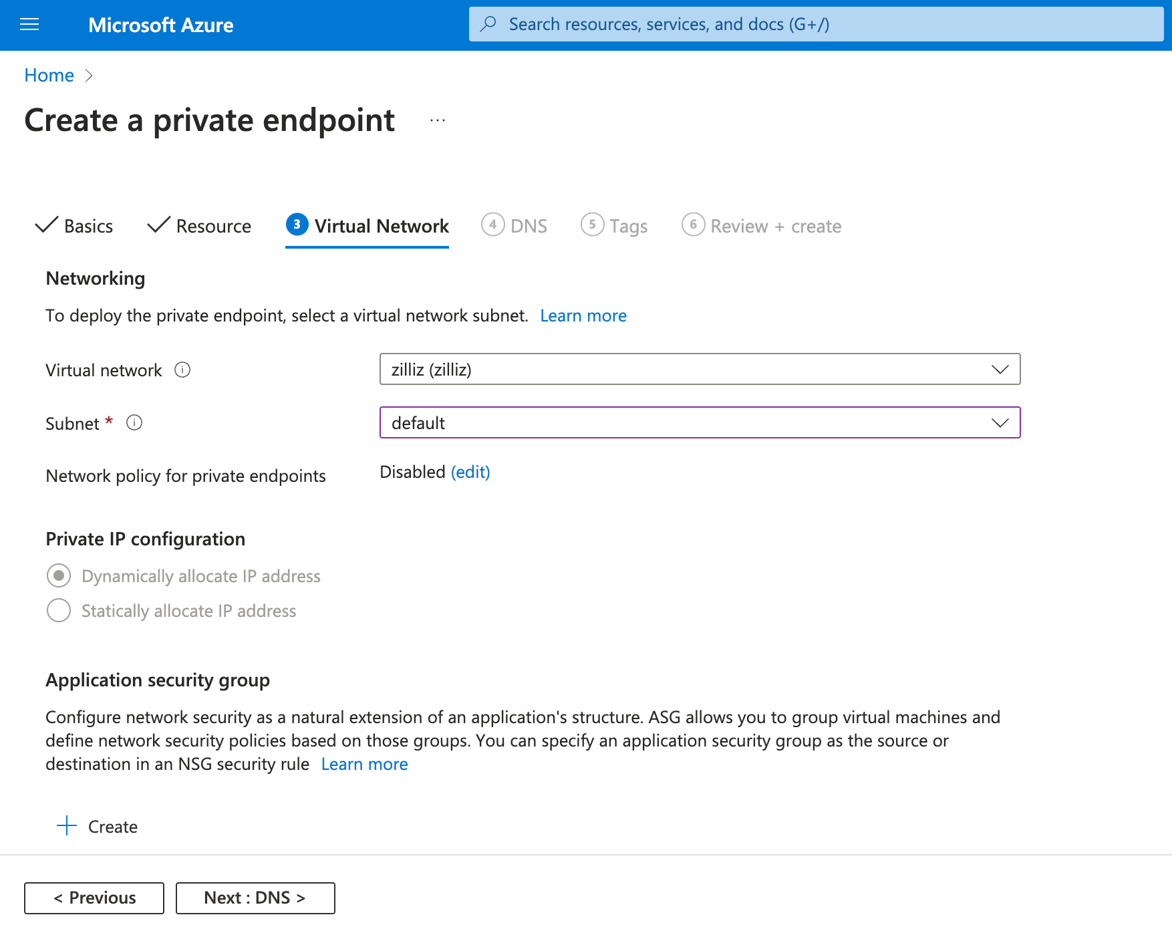Go to the Basics tab
1172x929 pixels.
(74, 226)
